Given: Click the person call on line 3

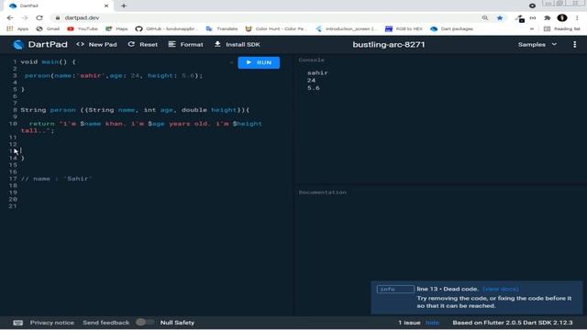Looking at the screenshot, I should (114, 75).
